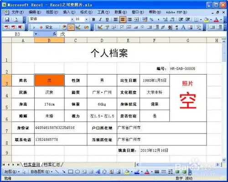Apply the comma style format
Viewport: 228px width, 182px height.
[159, 20]
